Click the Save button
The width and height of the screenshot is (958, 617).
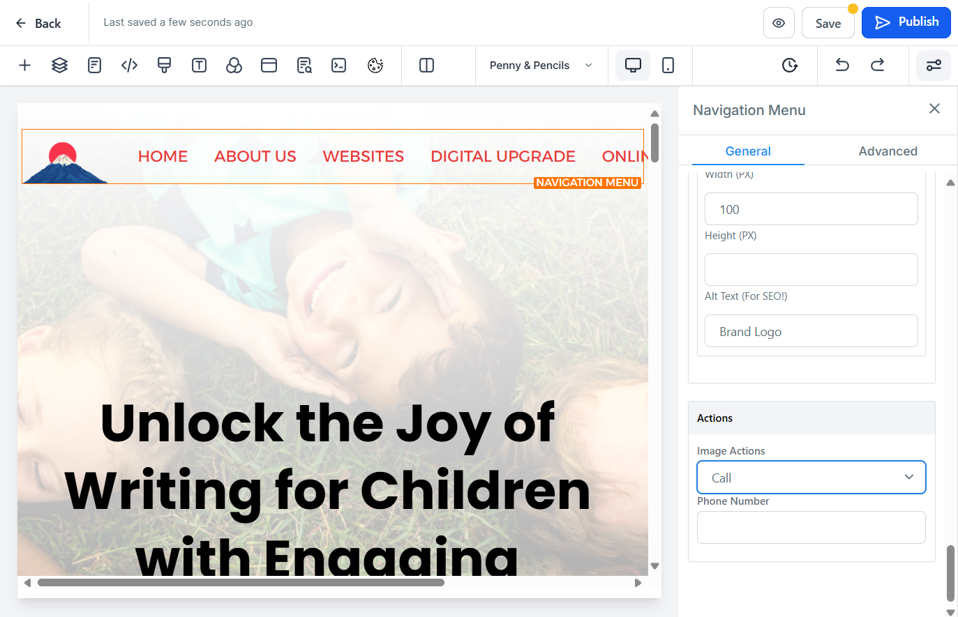click(828, 23)
